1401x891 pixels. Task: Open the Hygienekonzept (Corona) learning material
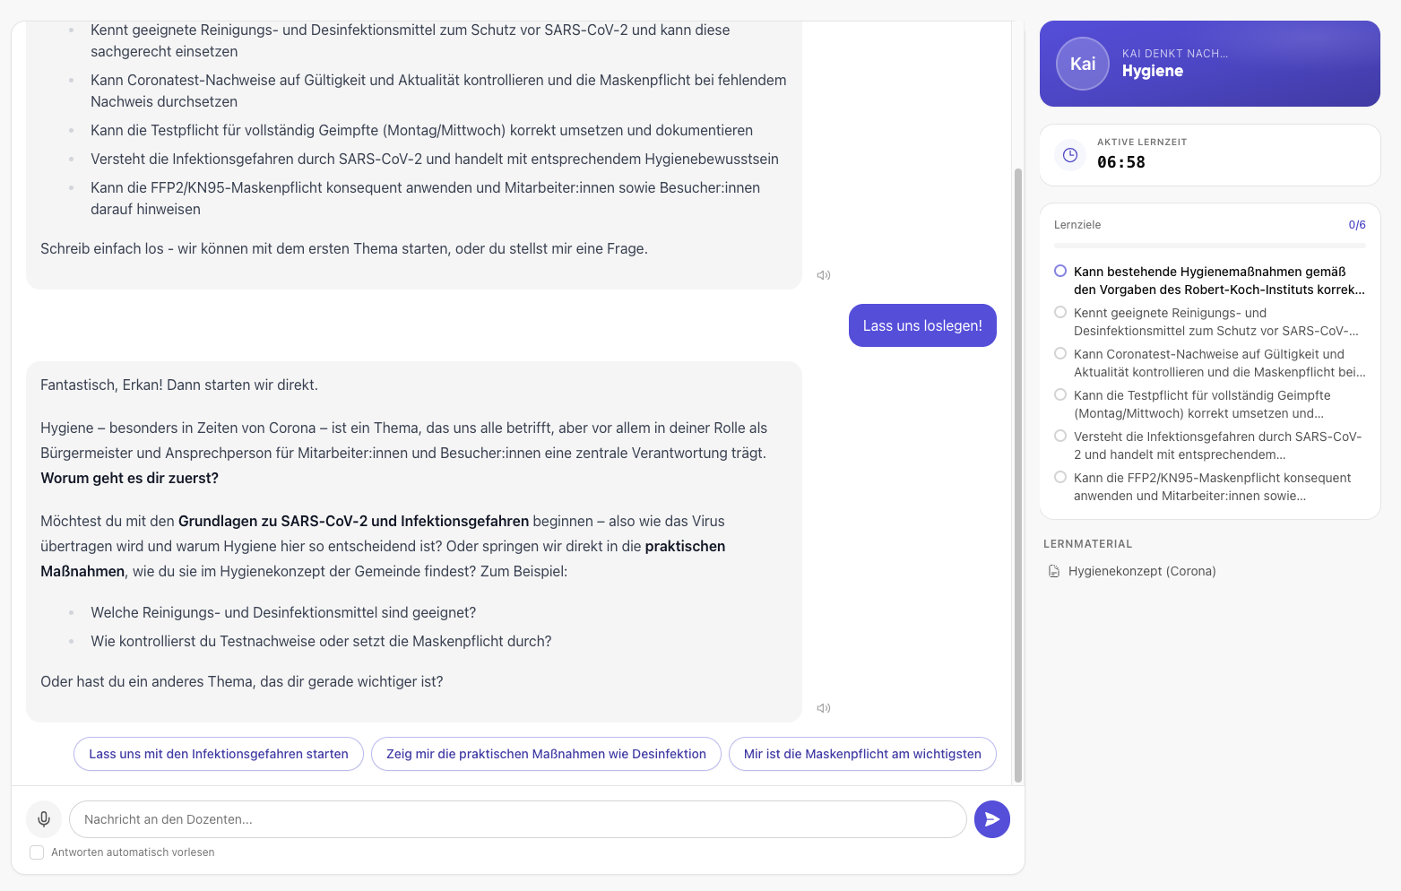pyautogui.click(x=1140, y=570)
